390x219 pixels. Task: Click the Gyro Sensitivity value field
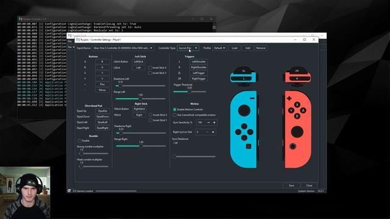coord(200,122)
